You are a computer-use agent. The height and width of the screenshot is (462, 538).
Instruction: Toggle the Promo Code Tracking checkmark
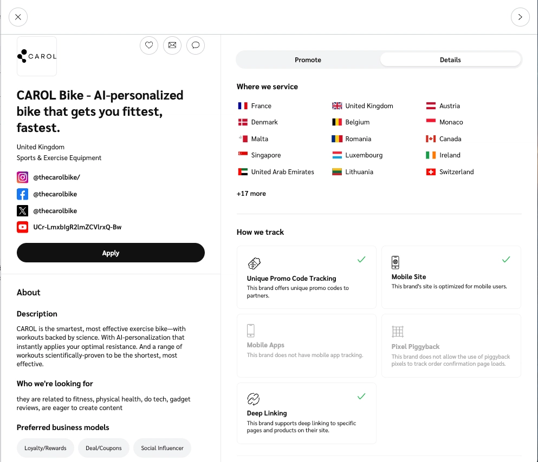361,260
